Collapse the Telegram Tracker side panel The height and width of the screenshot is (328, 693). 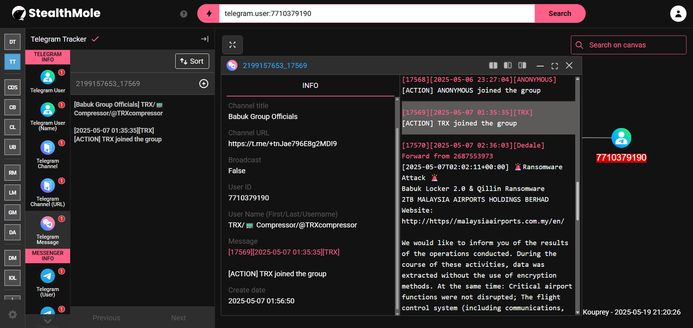click(x=205, y=39)
